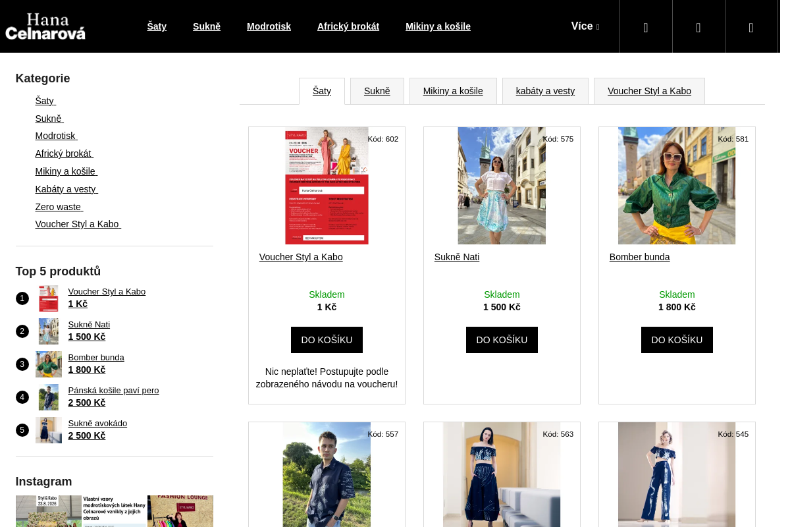
Task: Open Sukně category in the sidebar
Action: click(x=49, y=119)
